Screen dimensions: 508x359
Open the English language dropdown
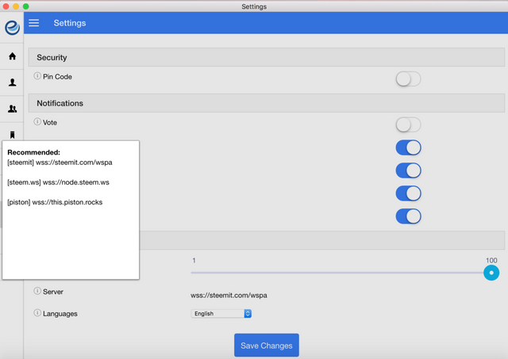pos(221,313)
